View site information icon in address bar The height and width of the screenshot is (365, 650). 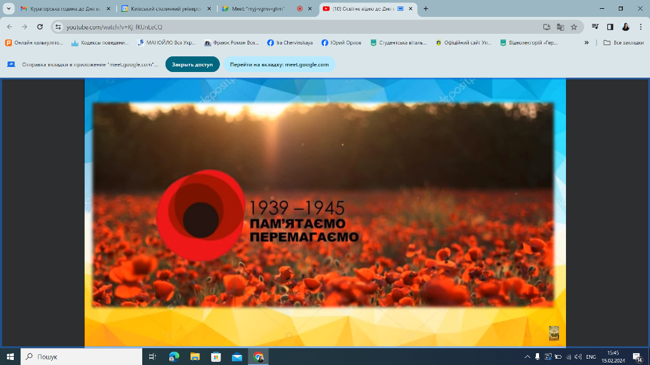tap(58, 27)
